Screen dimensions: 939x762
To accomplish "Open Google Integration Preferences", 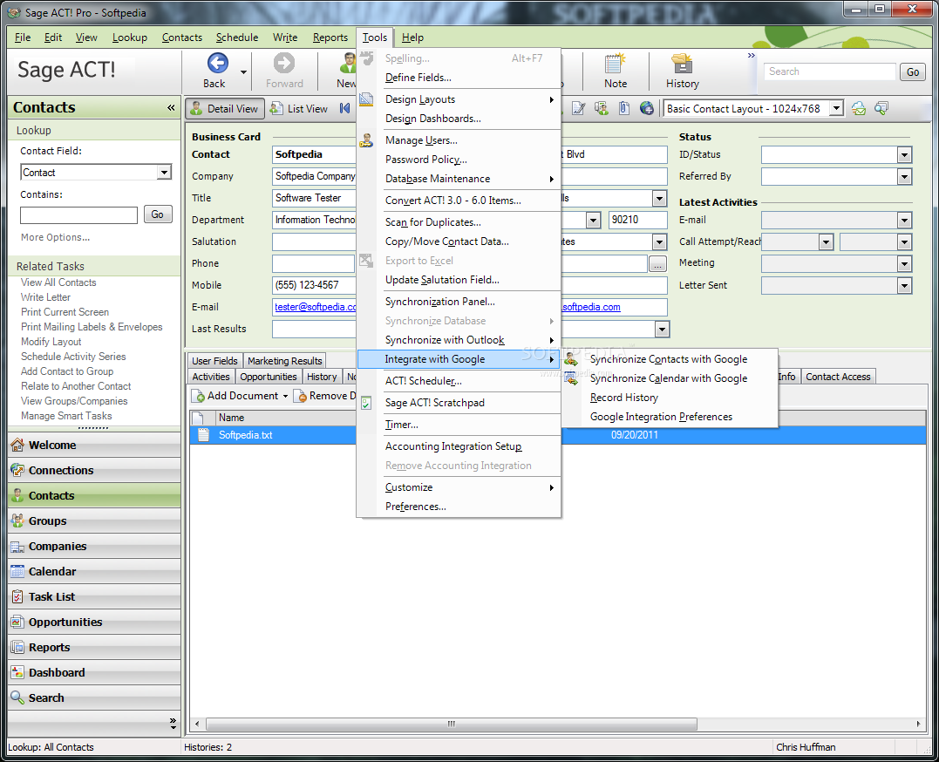I will tap(661, 417).
